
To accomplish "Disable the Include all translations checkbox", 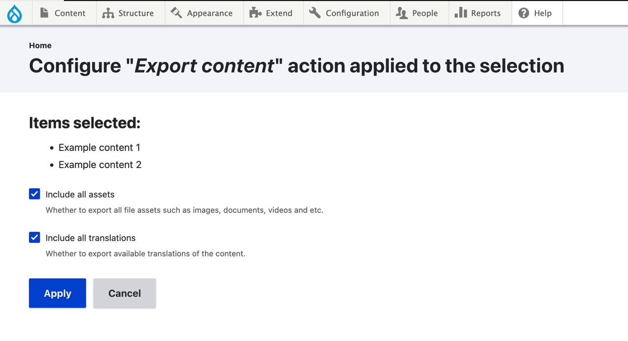I will point(34,238).
